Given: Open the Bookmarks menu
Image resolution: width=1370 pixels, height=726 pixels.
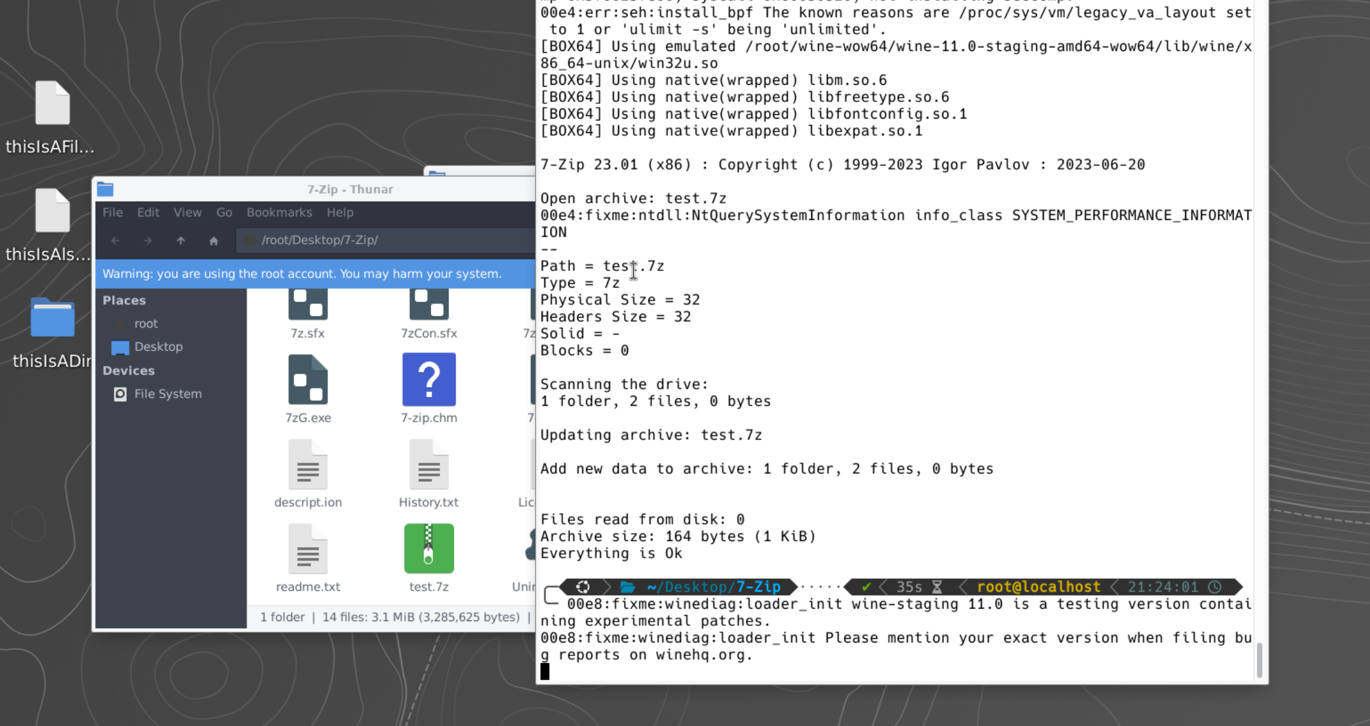Looking at the screenshot, I should [x=279, y=212].
